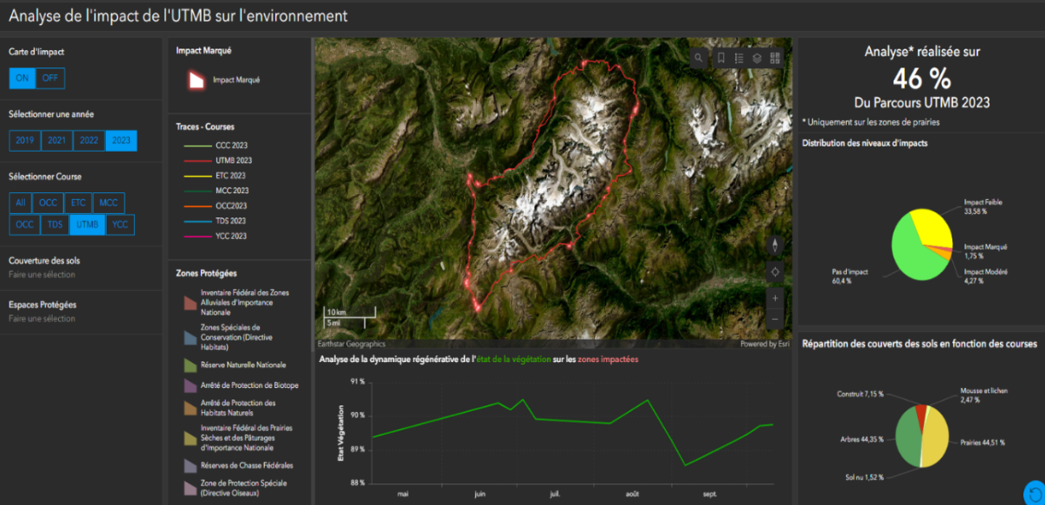1045x505 pixels.
Task: Select year 2022
Action: (x=89, y=140)
